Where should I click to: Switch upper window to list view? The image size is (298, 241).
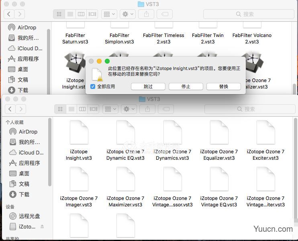point(70,14)
